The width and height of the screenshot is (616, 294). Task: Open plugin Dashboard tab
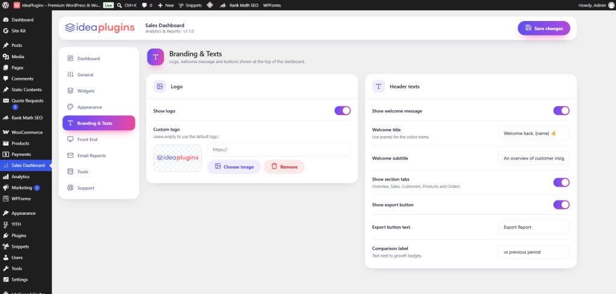tap(99, 58)
